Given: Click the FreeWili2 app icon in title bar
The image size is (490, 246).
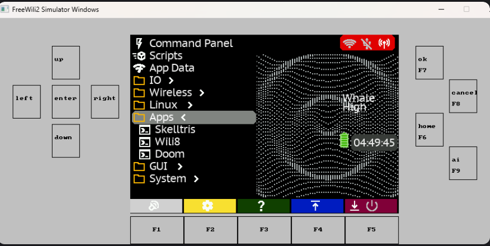Looking at the screenshot, I should (4, 10).
